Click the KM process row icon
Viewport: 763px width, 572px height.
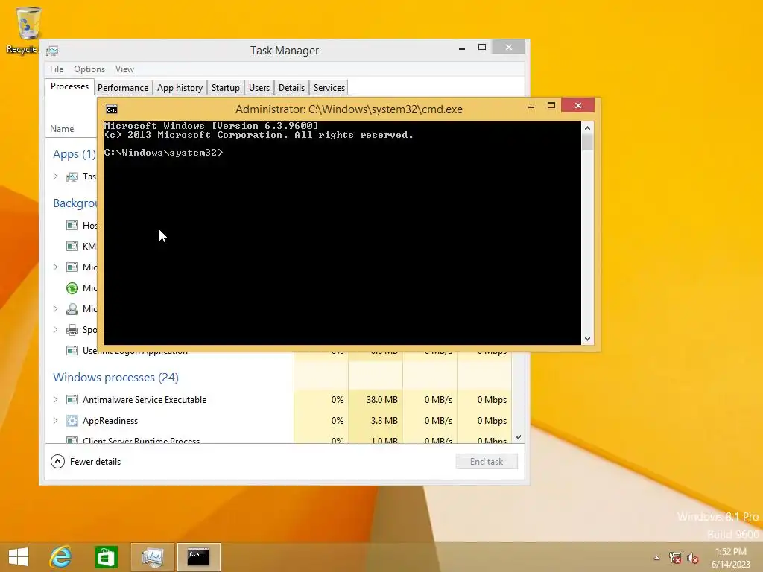tap(72, 246)
